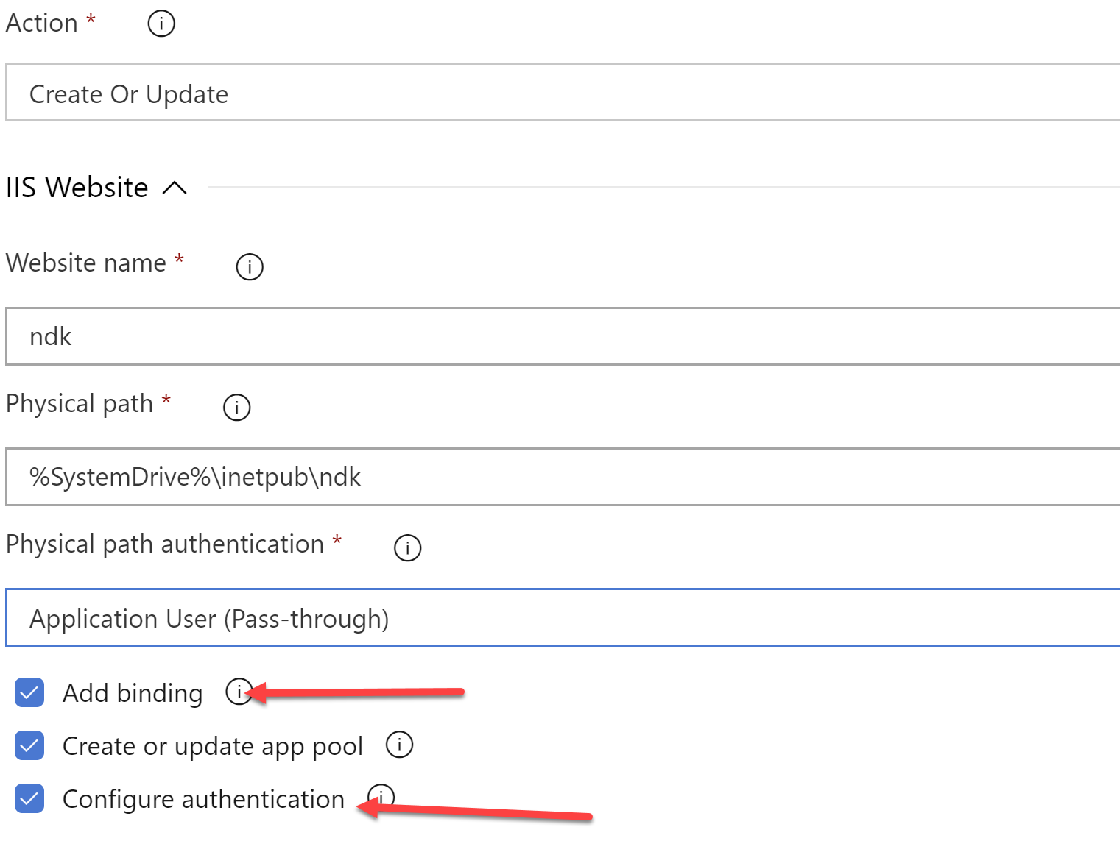Click the 'Physical path authentication' field label
The height and width of the screenshot is (841, 1120).
(165, 544)
